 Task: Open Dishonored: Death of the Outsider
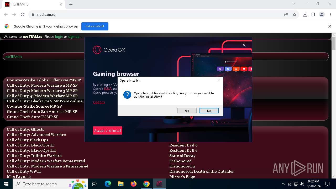[202, 171]
